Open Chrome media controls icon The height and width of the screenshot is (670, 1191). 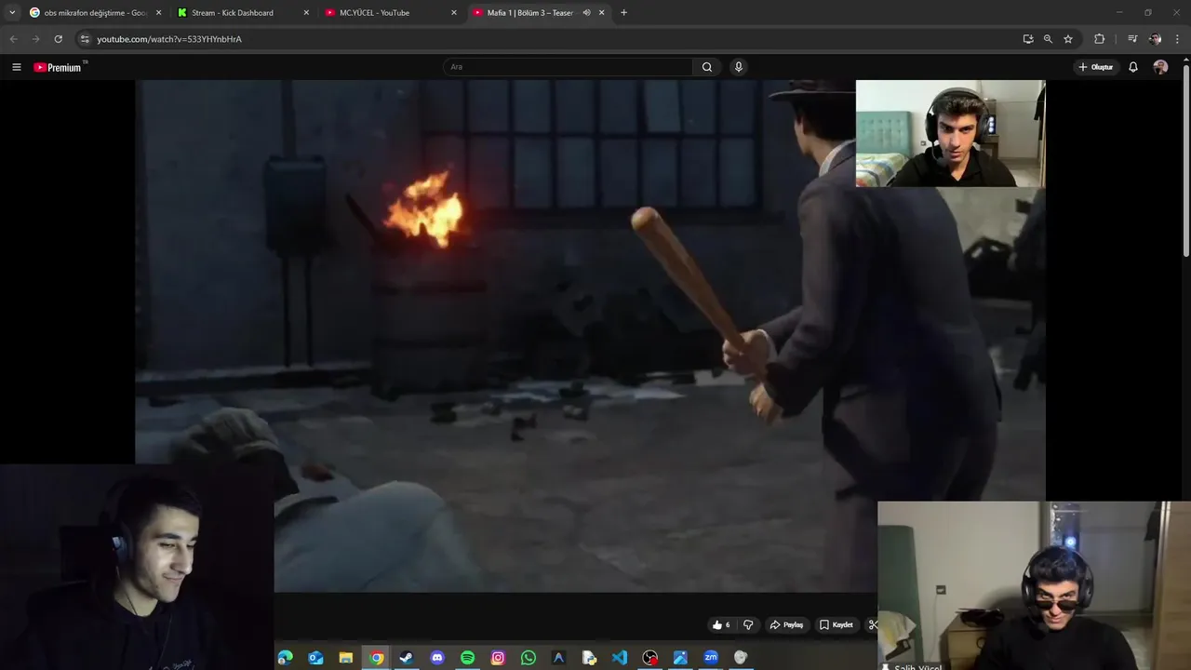tap(1132, 39)
